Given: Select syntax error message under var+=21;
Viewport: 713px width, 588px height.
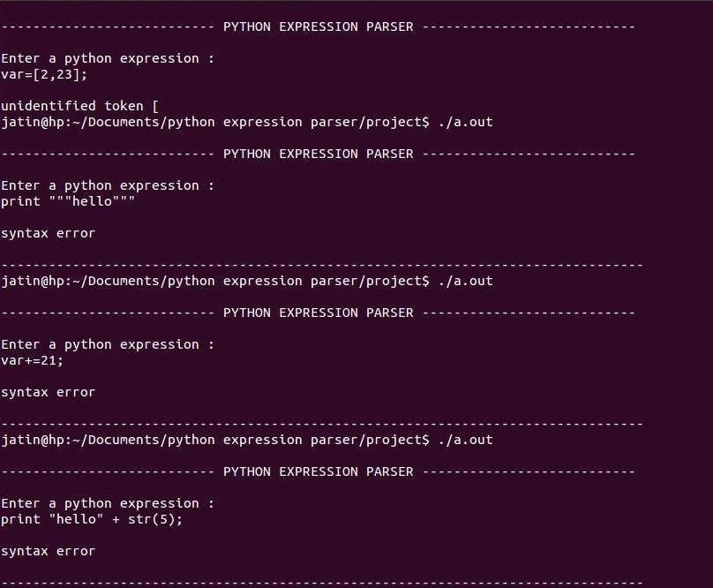Looking at the screenshot, I should click(x=48, y=392).
